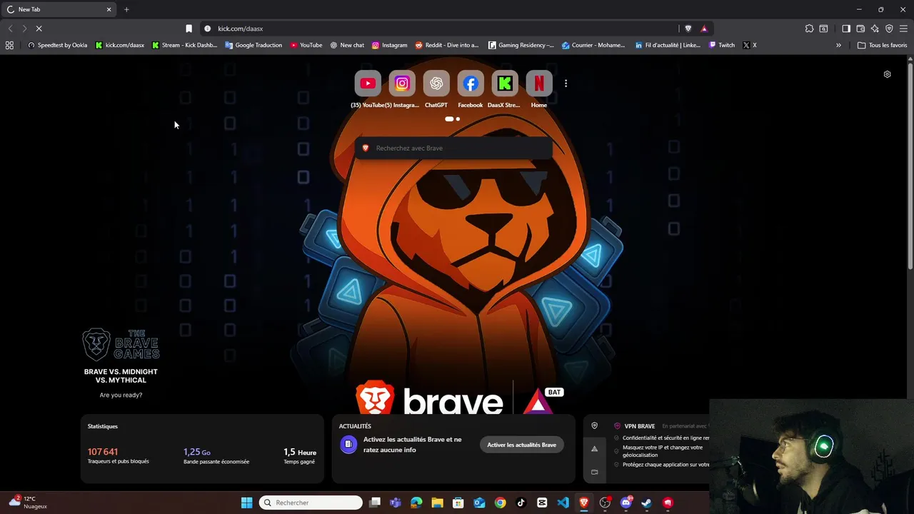
Task: Open the Extensions puzzle icon
Action: click(x=809, y=29)
